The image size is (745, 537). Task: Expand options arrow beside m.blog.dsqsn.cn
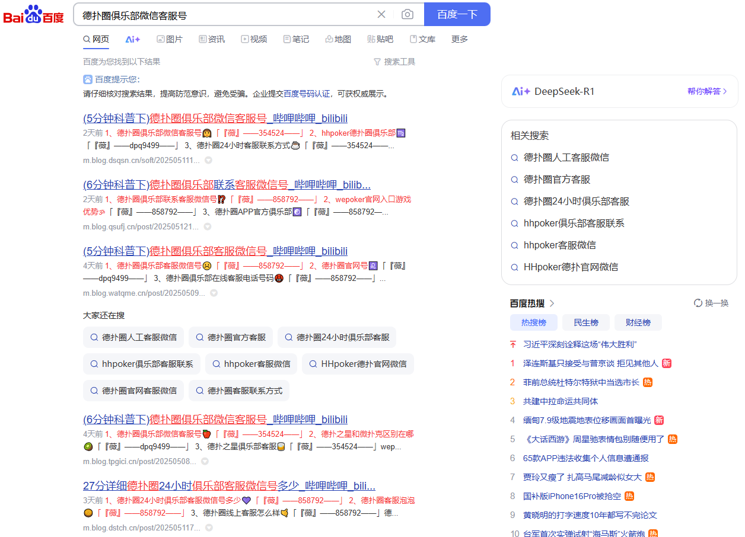[208, 160]
